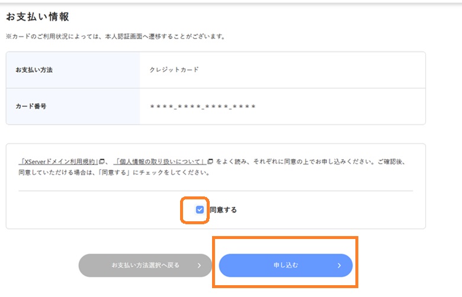This screenshot has height=297, width=462.
Task: Go back via お支払い方法選択へ戻る button
Action: pos(145,265)
